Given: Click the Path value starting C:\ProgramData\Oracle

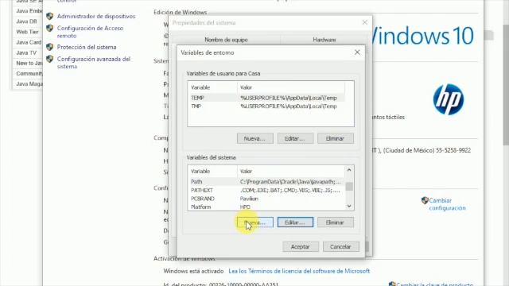Looking at the screenshot, I should [x=290, y=182].
